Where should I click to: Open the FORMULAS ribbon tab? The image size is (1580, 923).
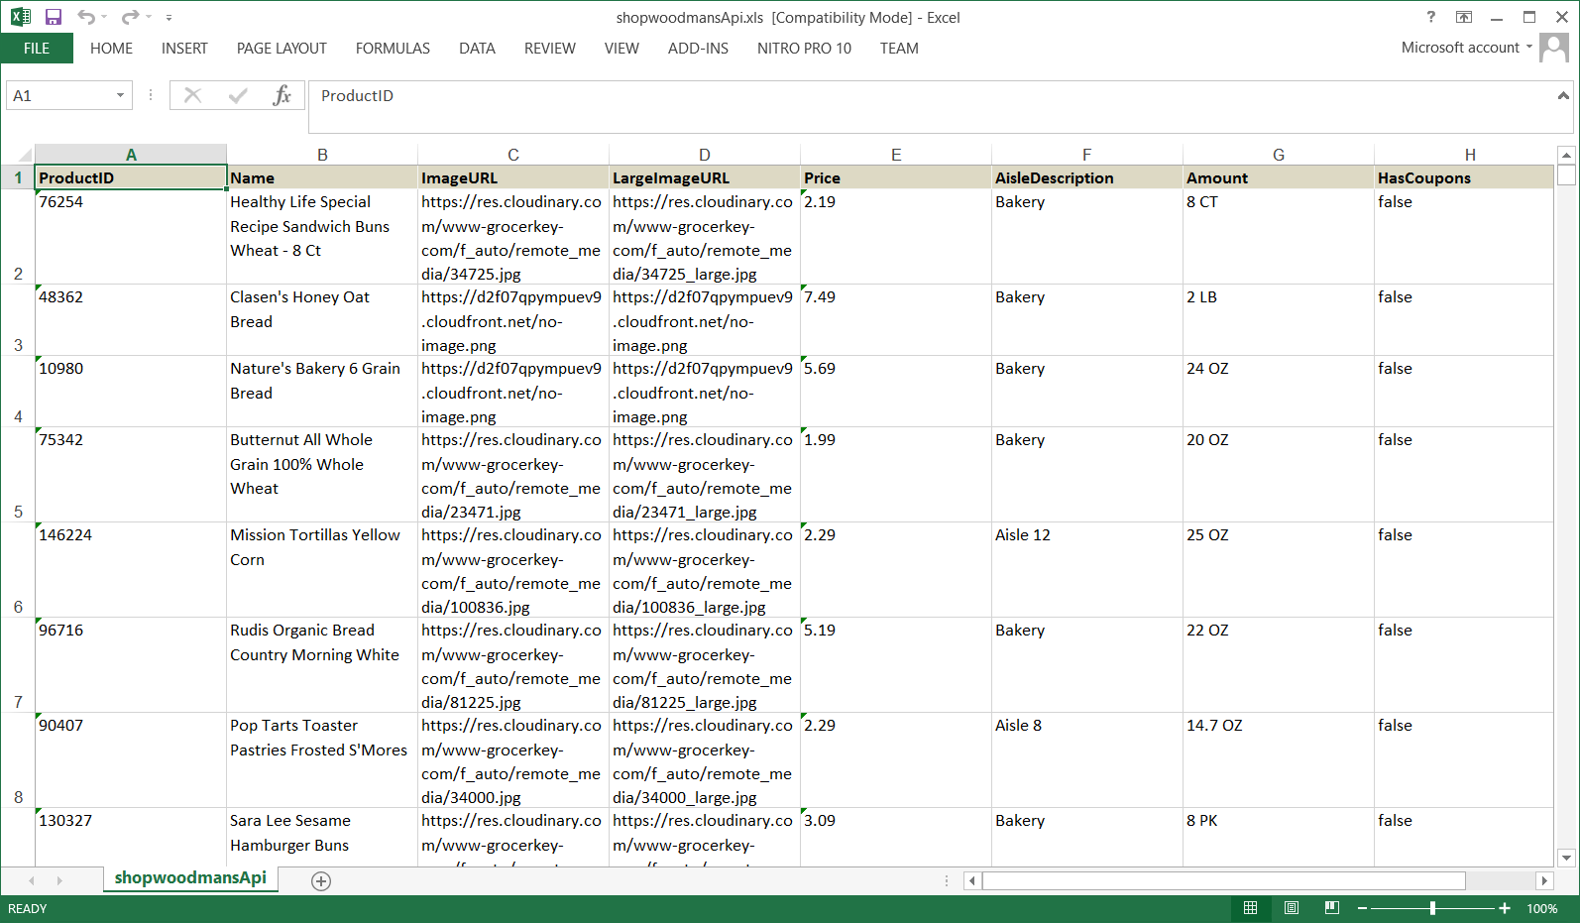tap(393, 49)
